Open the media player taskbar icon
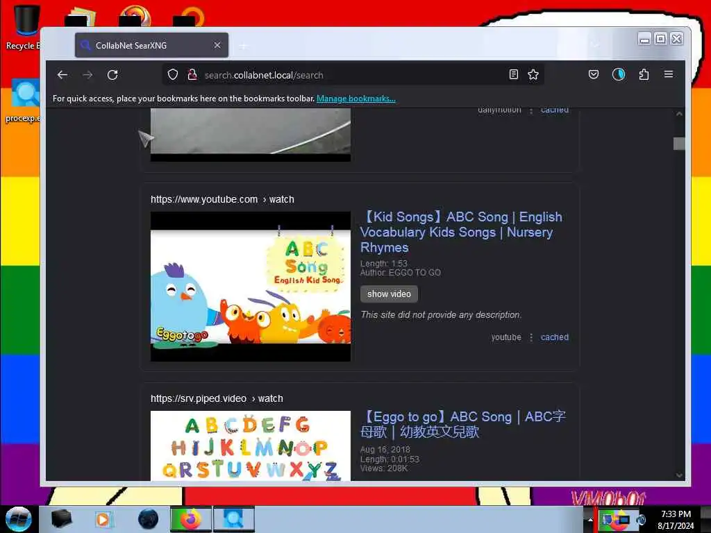Screen dimensions: 711x533 click(103, 519)
